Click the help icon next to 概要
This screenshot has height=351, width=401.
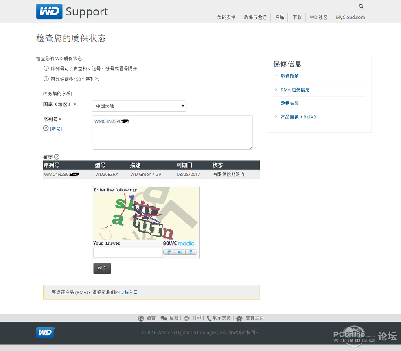(x=57, y=157)
